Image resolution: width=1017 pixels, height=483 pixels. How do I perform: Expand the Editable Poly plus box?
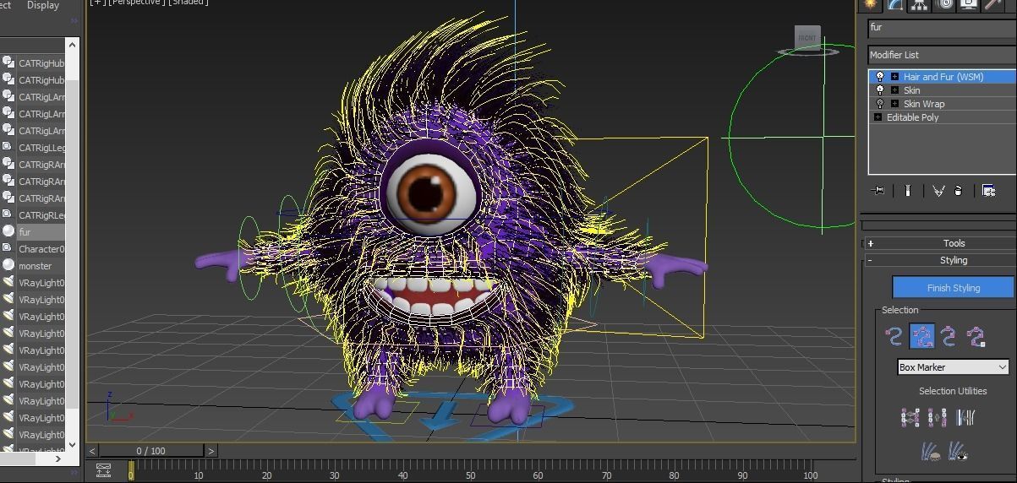click(x=878, y=117)
